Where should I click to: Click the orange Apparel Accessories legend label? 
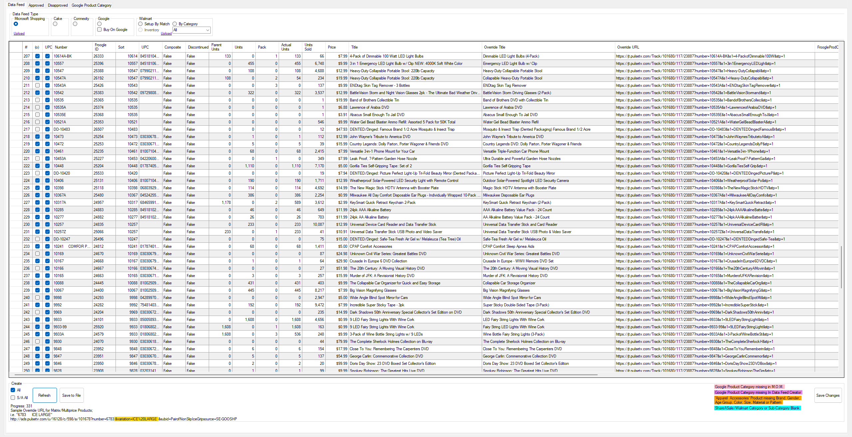point(757,400)
